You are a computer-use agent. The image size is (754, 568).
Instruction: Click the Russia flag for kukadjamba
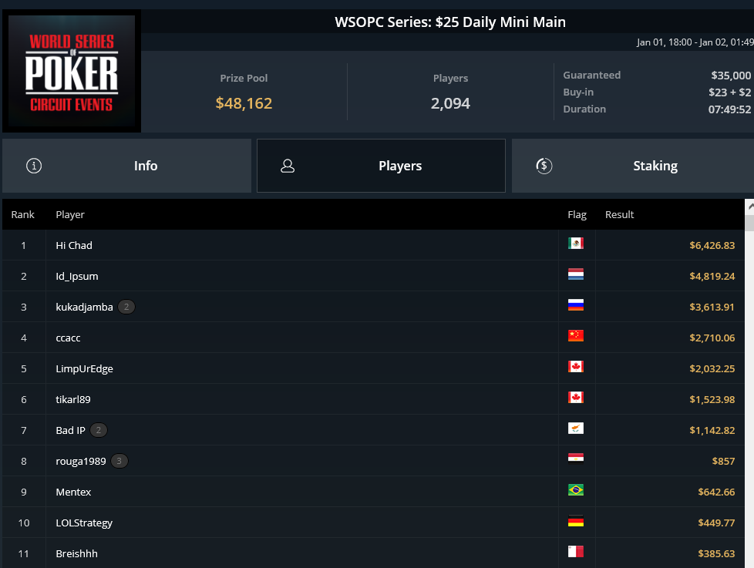[576, 305]
